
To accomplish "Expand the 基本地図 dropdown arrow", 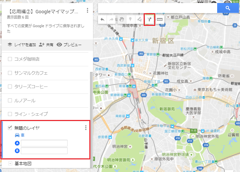I will pos(10,163).
